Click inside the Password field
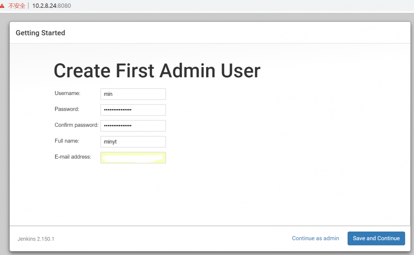 133,110
